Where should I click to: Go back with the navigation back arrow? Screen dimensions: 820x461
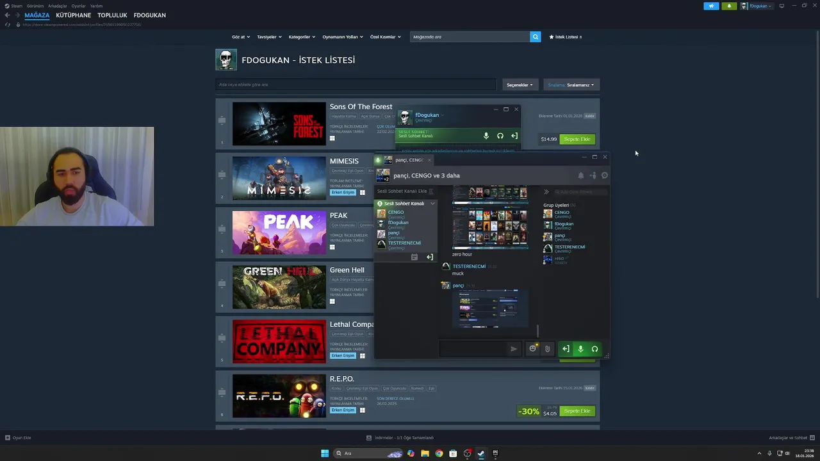point(7,15)
